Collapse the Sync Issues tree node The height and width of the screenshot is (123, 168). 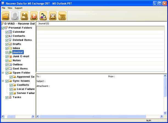click(3, 81)
